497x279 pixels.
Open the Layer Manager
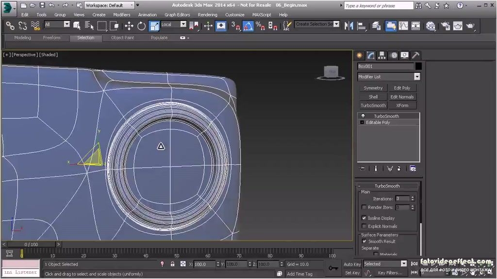click(x=376, y=26)
